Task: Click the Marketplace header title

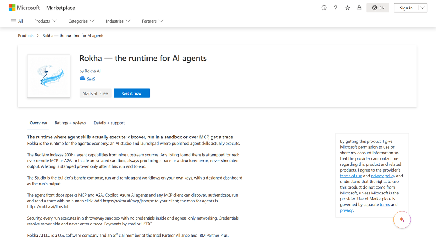Action: click(x=61, y=8)
